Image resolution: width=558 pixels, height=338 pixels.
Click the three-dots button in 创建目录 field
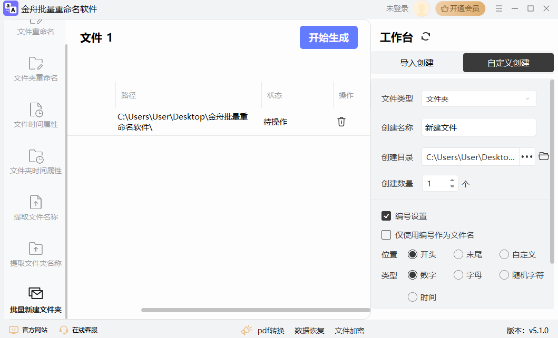(x=527, y=157)
